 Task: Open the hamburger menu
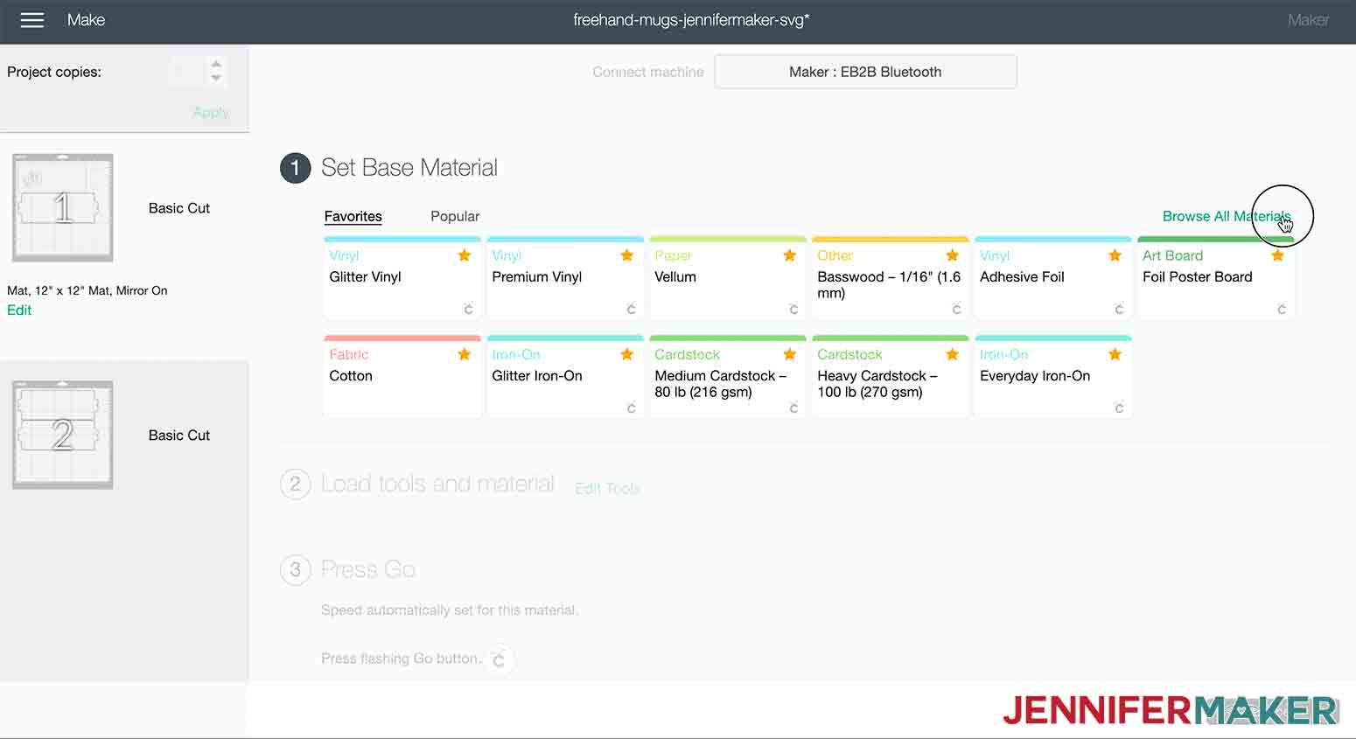click(x=32, y=20)
